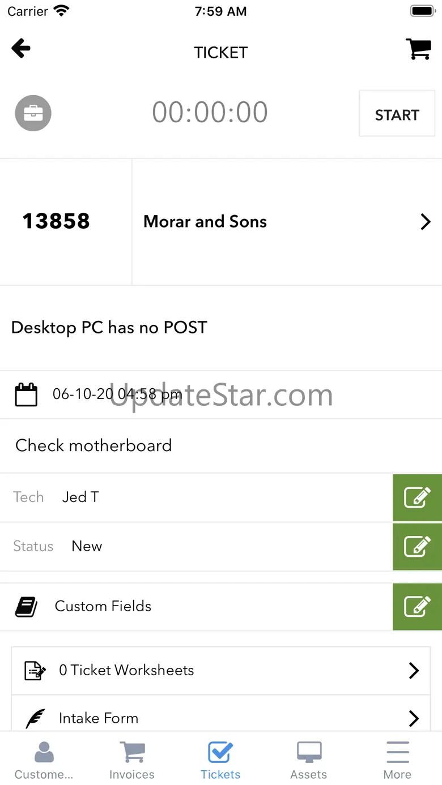442x785 pixels.
Task: Tap the Intake Form feather icon
Action: (x=35, y=719)
